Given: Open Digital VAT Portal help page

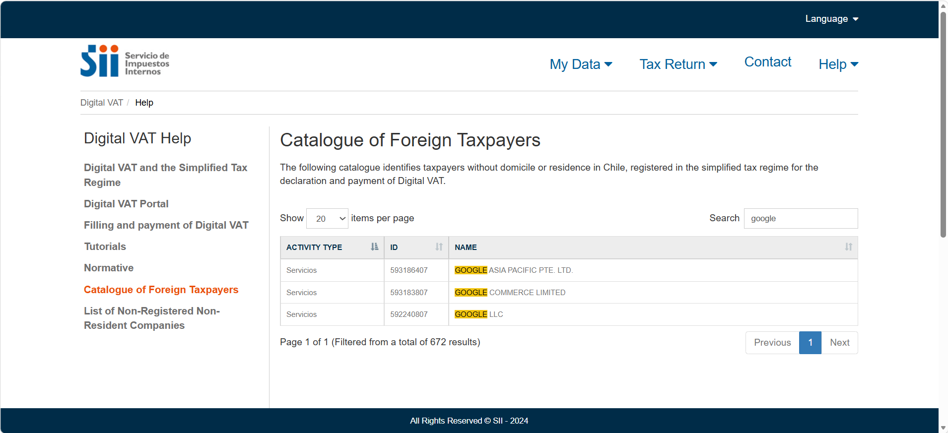Looking at the screenshot, I should 126,204.
